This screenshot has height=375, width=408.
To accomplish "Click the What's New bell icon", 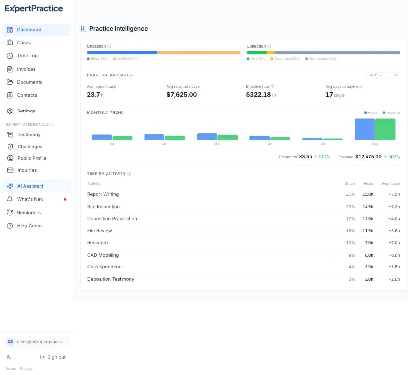I will point(10,199).
